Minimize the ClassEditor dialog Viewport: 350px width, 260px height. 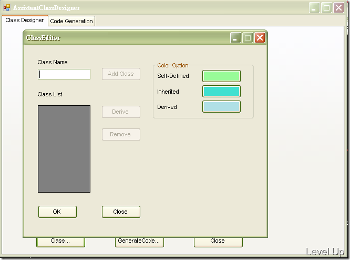click(235, 37)
